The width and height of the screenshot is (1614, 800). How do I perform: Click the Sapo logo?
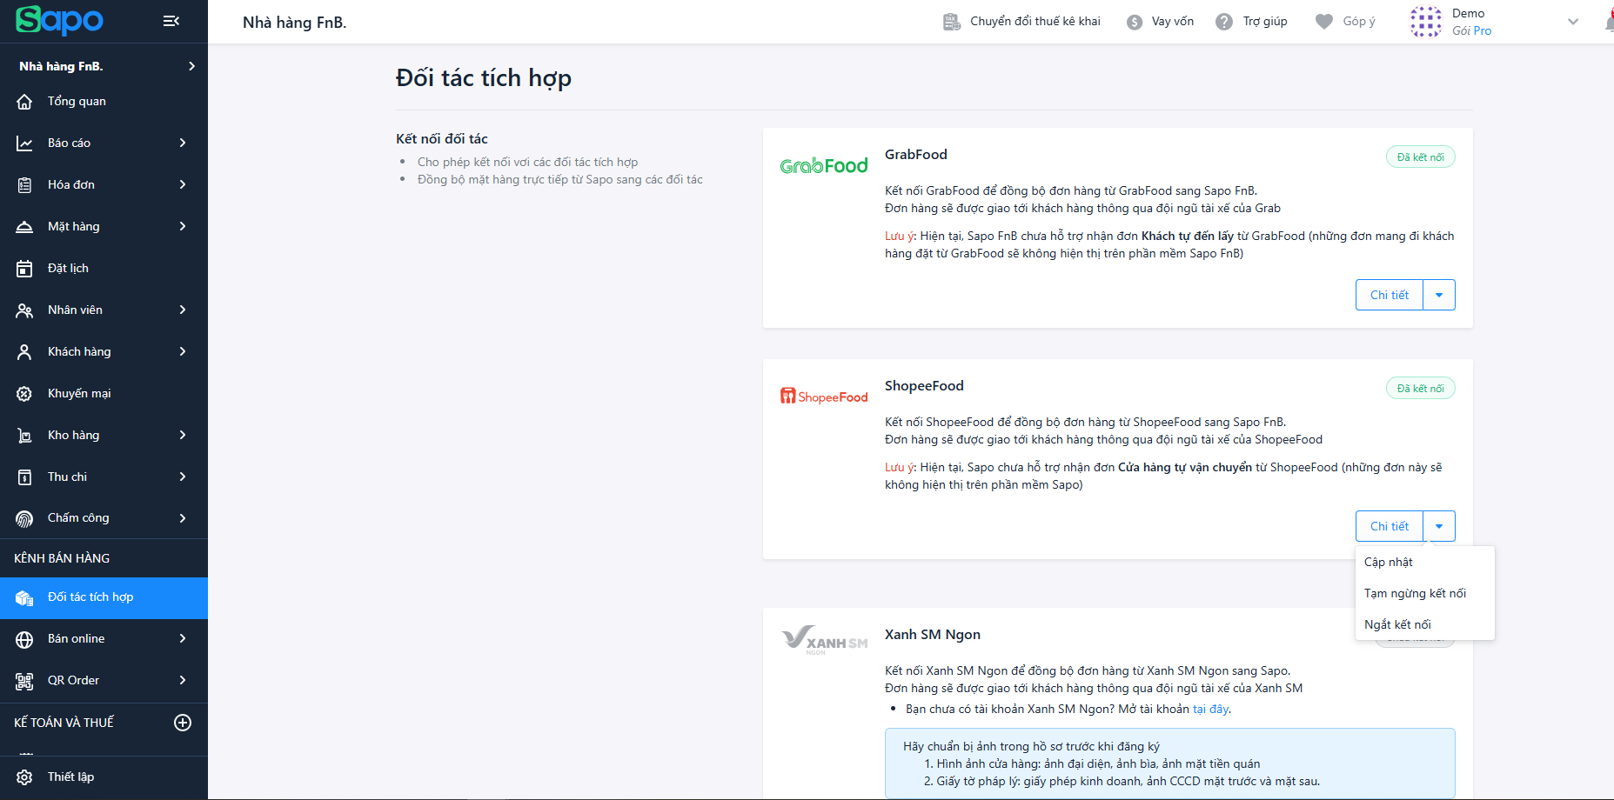(59, 21)
